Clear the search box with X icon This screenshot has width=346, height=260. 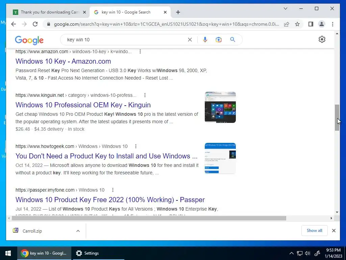[x=190, y=40]
